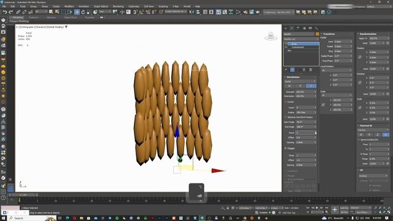Screen dimensions: 393x221
Task: Open the File menu
Action: (x=4, y=7)
